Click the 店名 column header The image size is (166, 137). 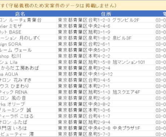(28, 14)
